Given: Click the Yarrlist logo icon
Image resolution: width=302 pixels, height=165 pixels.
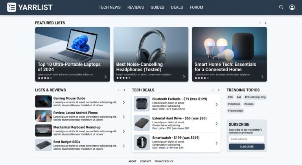Looking at the screenshot, I should pos(11,7).
